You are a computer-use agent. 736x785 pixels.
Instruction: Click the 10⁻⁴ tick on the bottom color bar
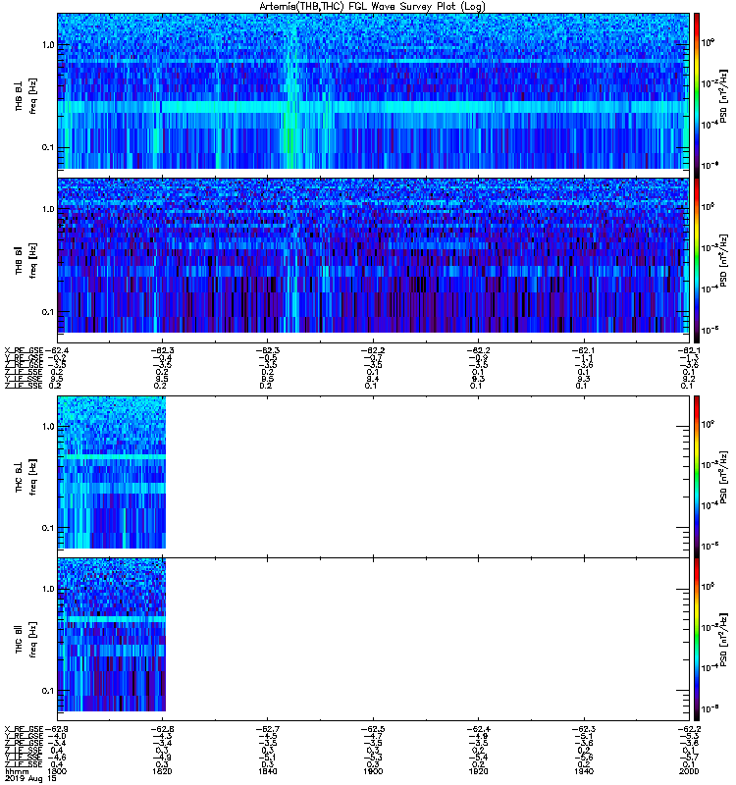709,667
